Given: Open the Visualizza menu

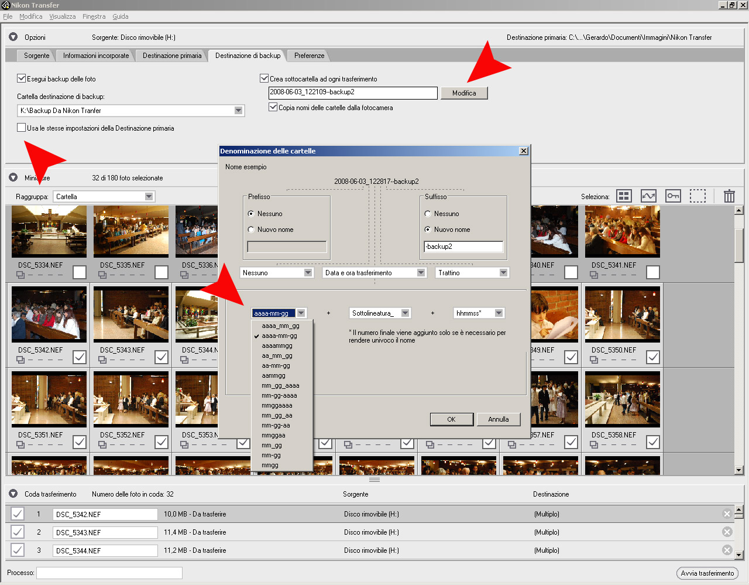Looking at the screenshot, I should pyautogui.click(x=62, y=16).
